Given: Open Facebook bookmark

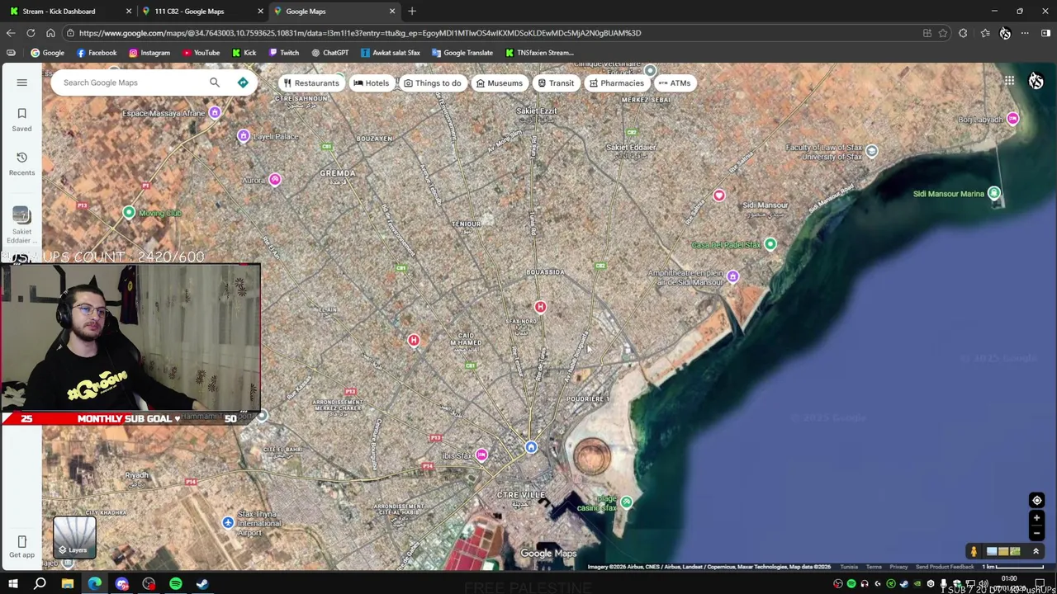Looking at the screenshot, I should [x=96, y=53].
